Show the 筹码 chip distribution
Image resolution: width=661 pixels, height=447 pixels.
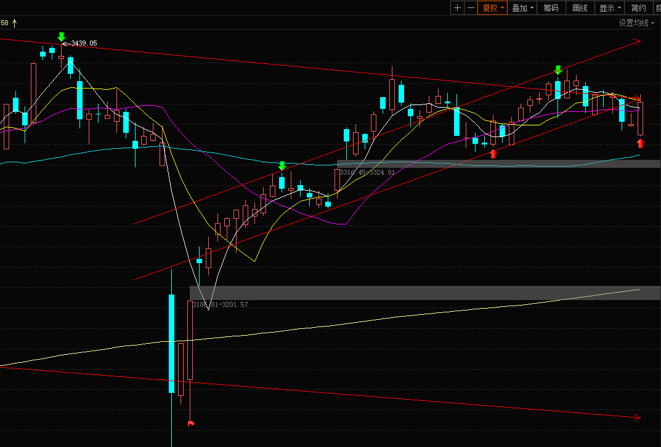click(551, 8)
